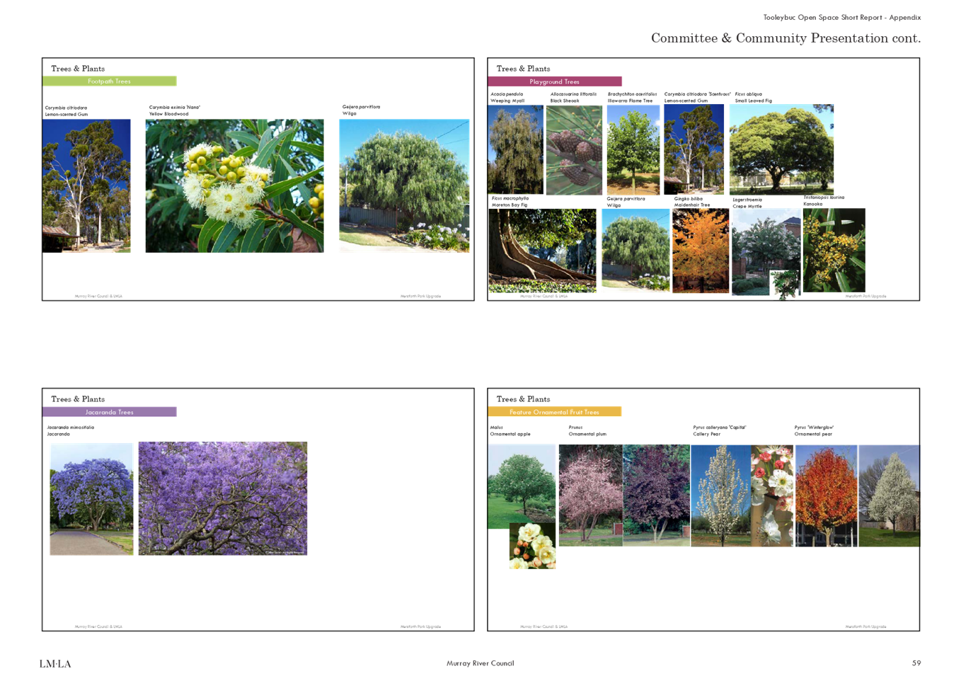Open the red-orange ornamental pear tree photo
The width and height of the screenshot is (961, 676).
coord(826,495)
